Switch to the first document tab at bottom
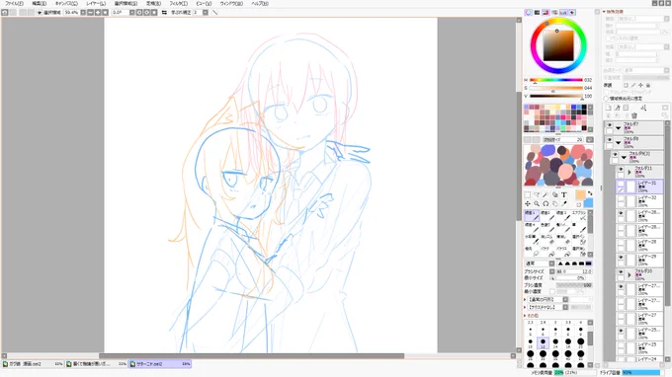The width and height of the screenshot is (672, 377). click(x=33, y=364)
